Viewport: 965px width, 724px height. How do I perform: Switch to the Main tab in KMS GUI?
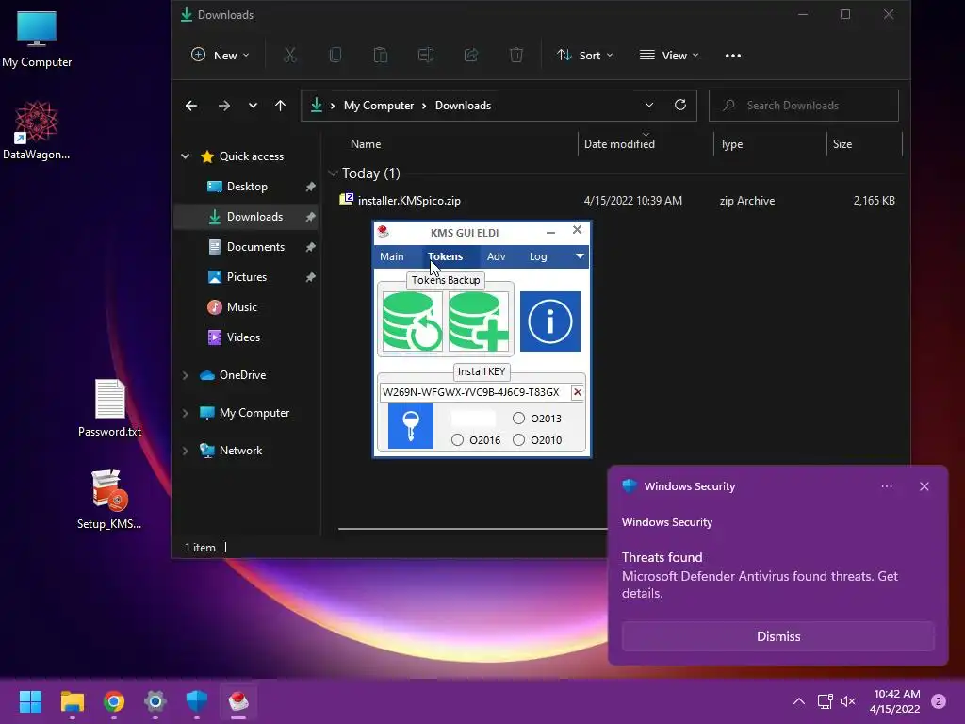391,256
